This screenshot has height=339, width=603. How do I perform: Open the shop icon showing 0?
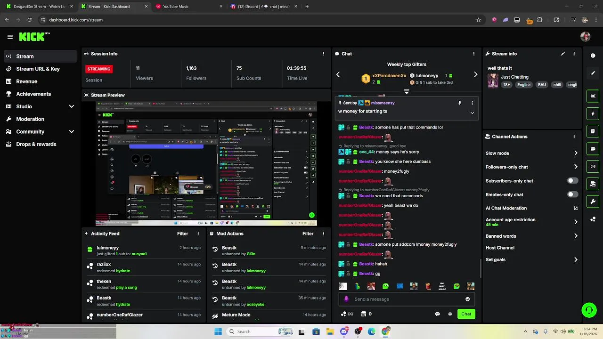[366, 314]
